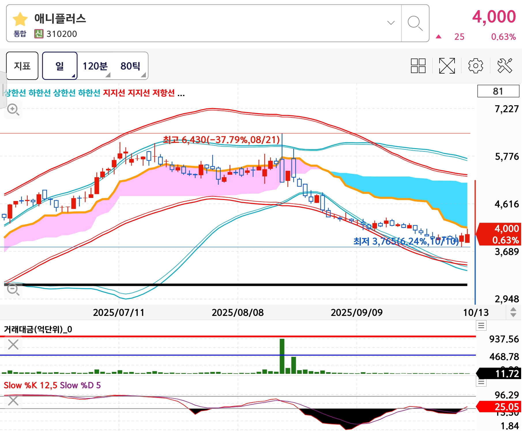Close the Slow %K stochastic panel X
522x431 pixels.
coord(13,400)
